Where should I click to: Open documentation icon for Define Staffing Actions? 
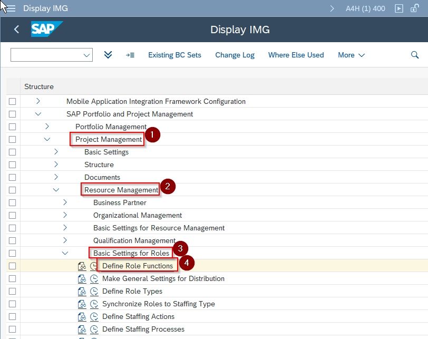pos(82,316)
